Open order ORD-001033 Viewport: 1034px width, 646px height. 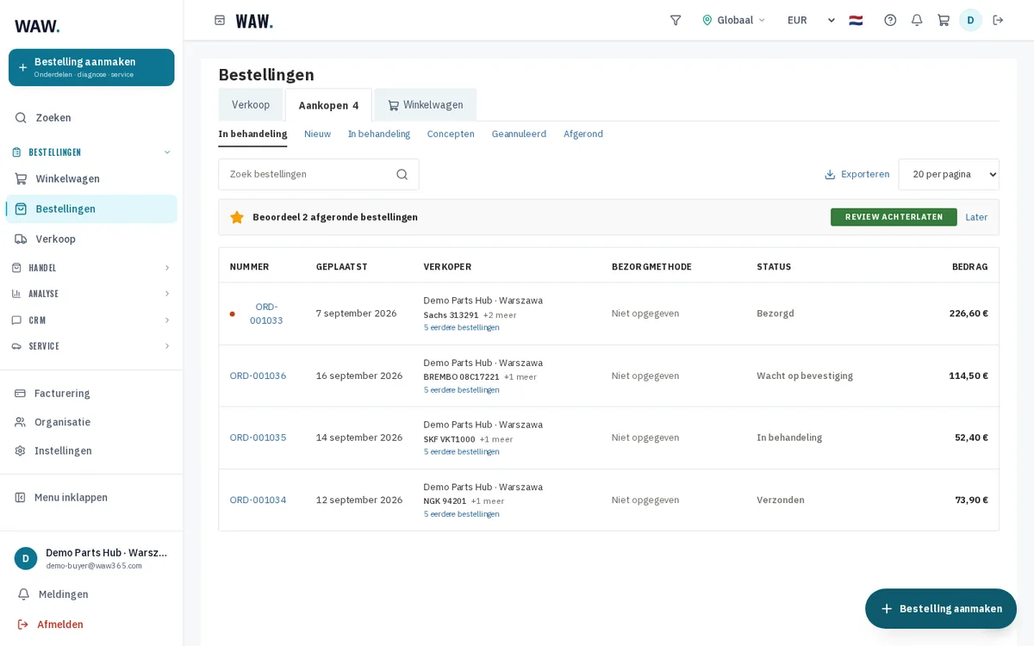pyautogui.click(x=266, y=314)
